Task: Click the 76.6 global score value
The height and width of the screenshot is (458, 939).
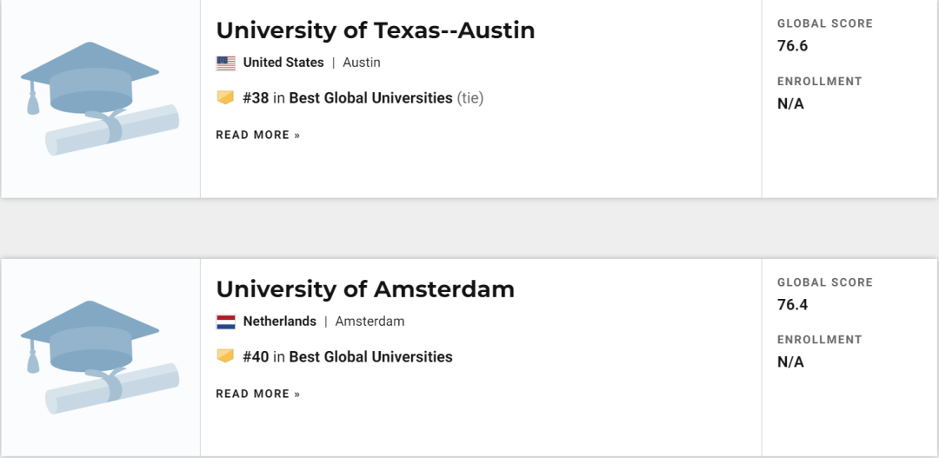Action: tap(792, 46)
